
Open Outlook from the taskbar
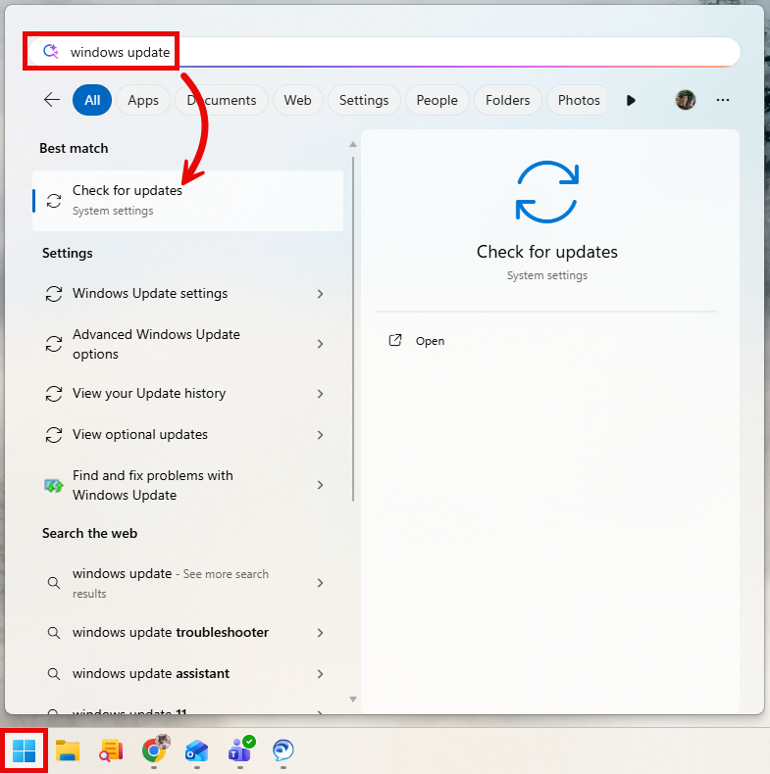[x=197, y=751]
